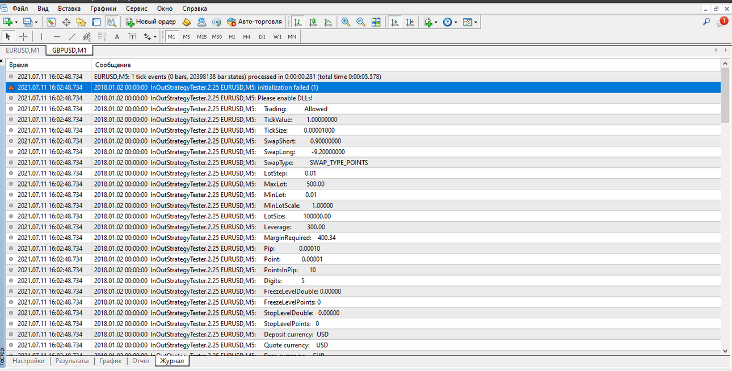Switch to the GBPUSD,M1 chart tab
Viewport: 732px width, 371px height.
[x=69, y=50]
